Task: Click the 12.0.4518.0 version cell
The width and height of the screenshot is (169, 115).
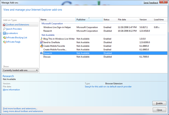Action: point(145,31)
